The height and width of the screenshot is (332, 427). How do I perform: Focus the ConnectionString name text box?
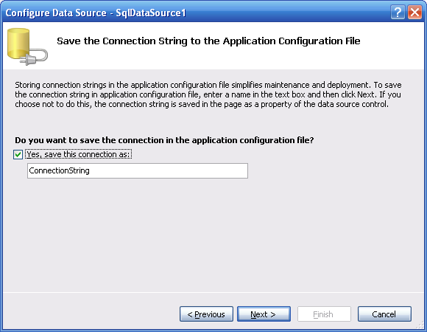coord(138,170)
